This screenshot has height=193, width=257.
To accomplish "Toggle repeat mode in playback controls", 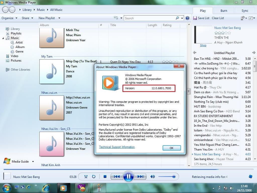I will (94, 177).
